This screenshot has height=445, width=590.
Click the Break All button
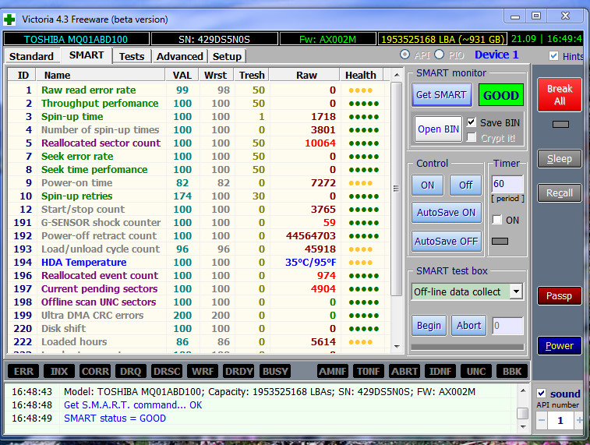(559, 95)
